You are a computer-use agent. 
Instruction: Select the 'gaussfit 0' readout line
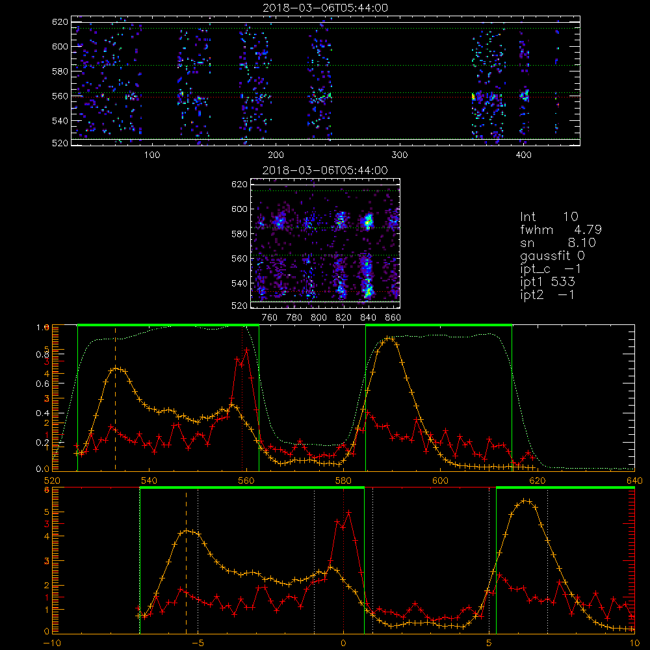pos(552,255)
